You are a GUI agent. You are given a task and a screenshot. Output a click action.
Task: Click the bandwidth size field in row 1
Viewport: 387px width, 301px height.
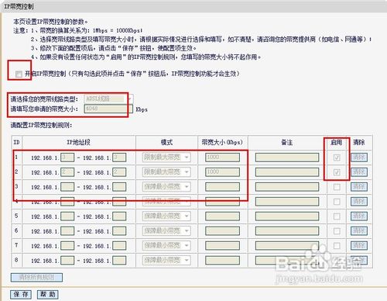[x=222, y=157]
